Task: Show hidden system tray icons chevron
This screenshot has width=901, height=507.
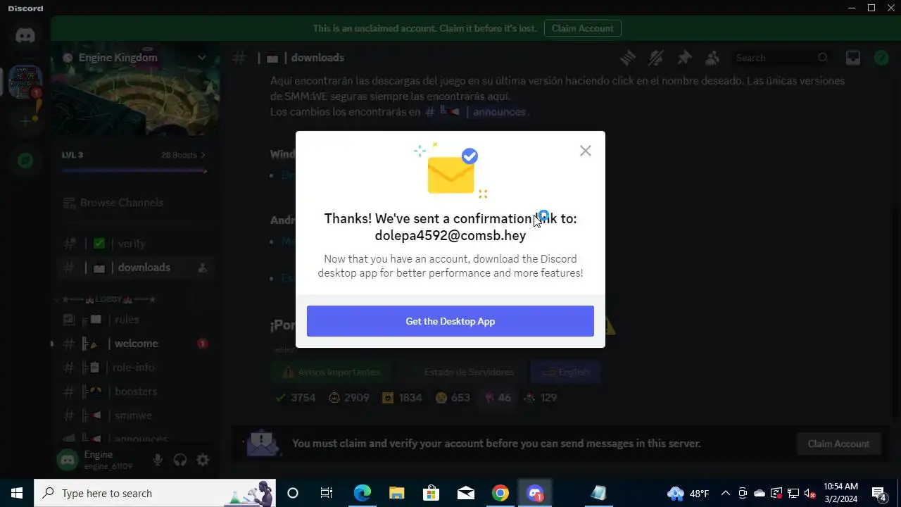Action: point(726,493)
